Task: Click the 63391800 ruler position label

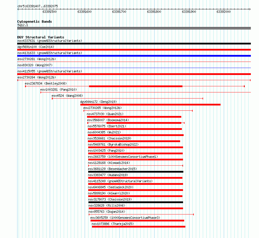Action: click(x=154, y=12)
